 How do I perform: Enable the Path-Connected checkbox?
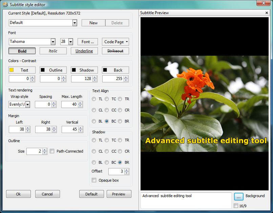(52, 151)
